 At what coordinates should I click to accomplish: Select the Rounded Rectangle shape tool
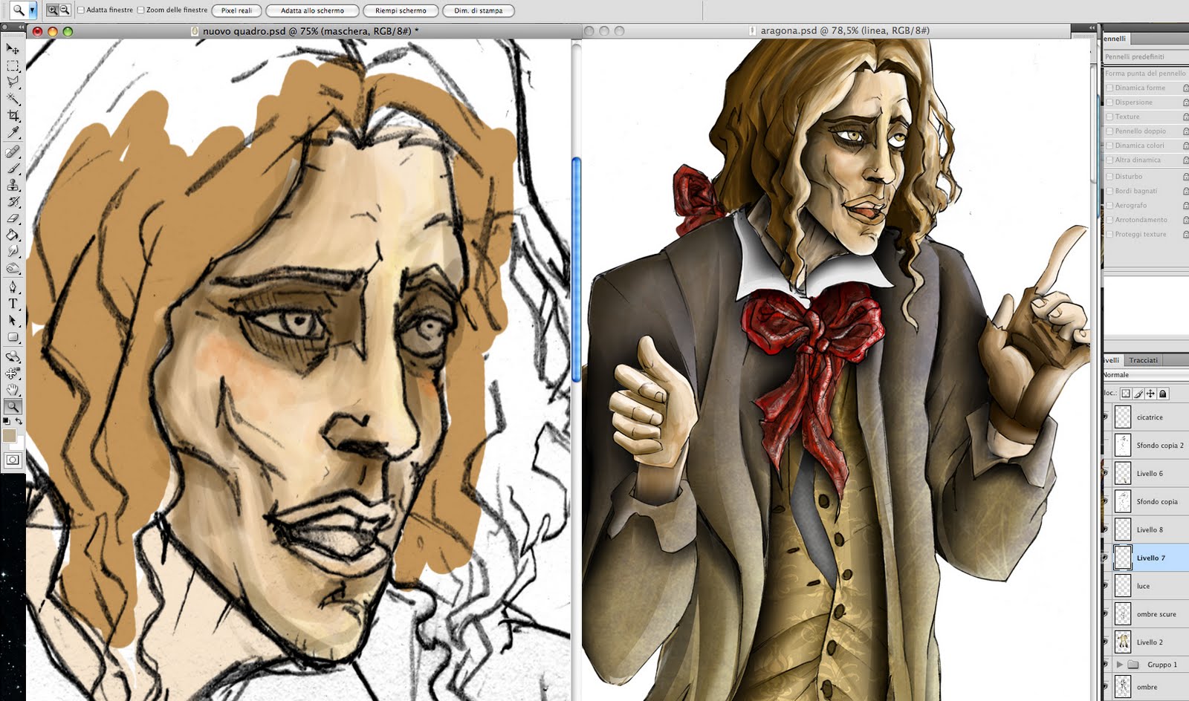click(x=13, y=337)
